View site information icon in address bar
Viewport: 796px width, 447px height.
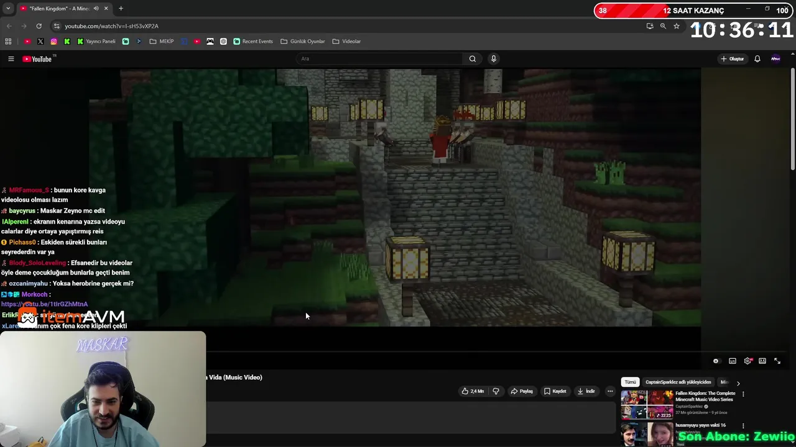coord(57,26)
